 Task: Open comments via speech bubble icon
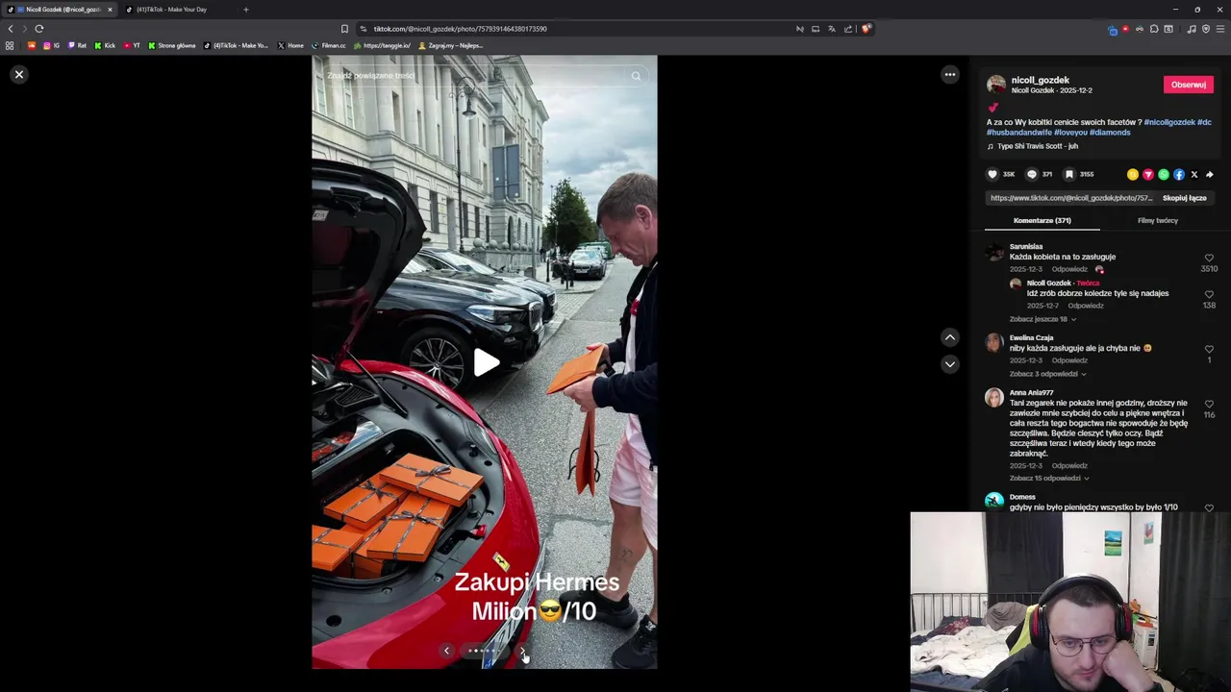1032,174
